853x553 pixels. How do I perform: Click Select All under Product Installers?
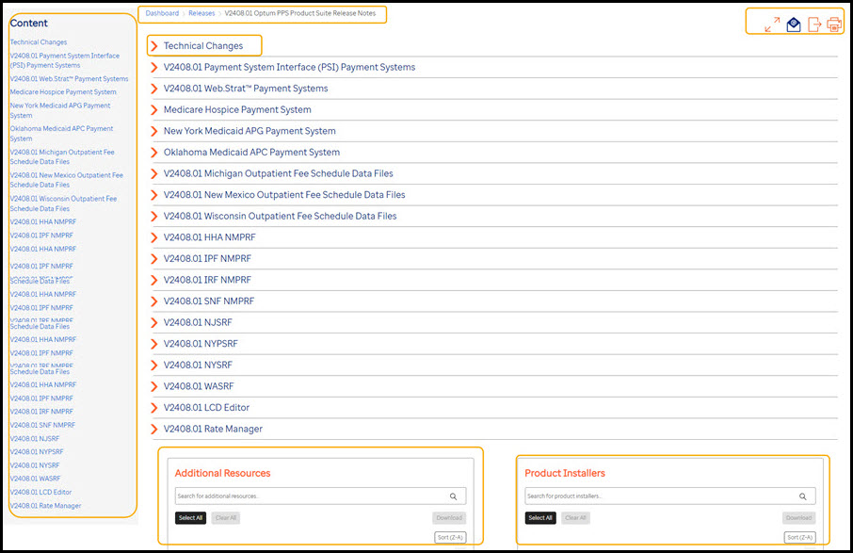point(540,518)
